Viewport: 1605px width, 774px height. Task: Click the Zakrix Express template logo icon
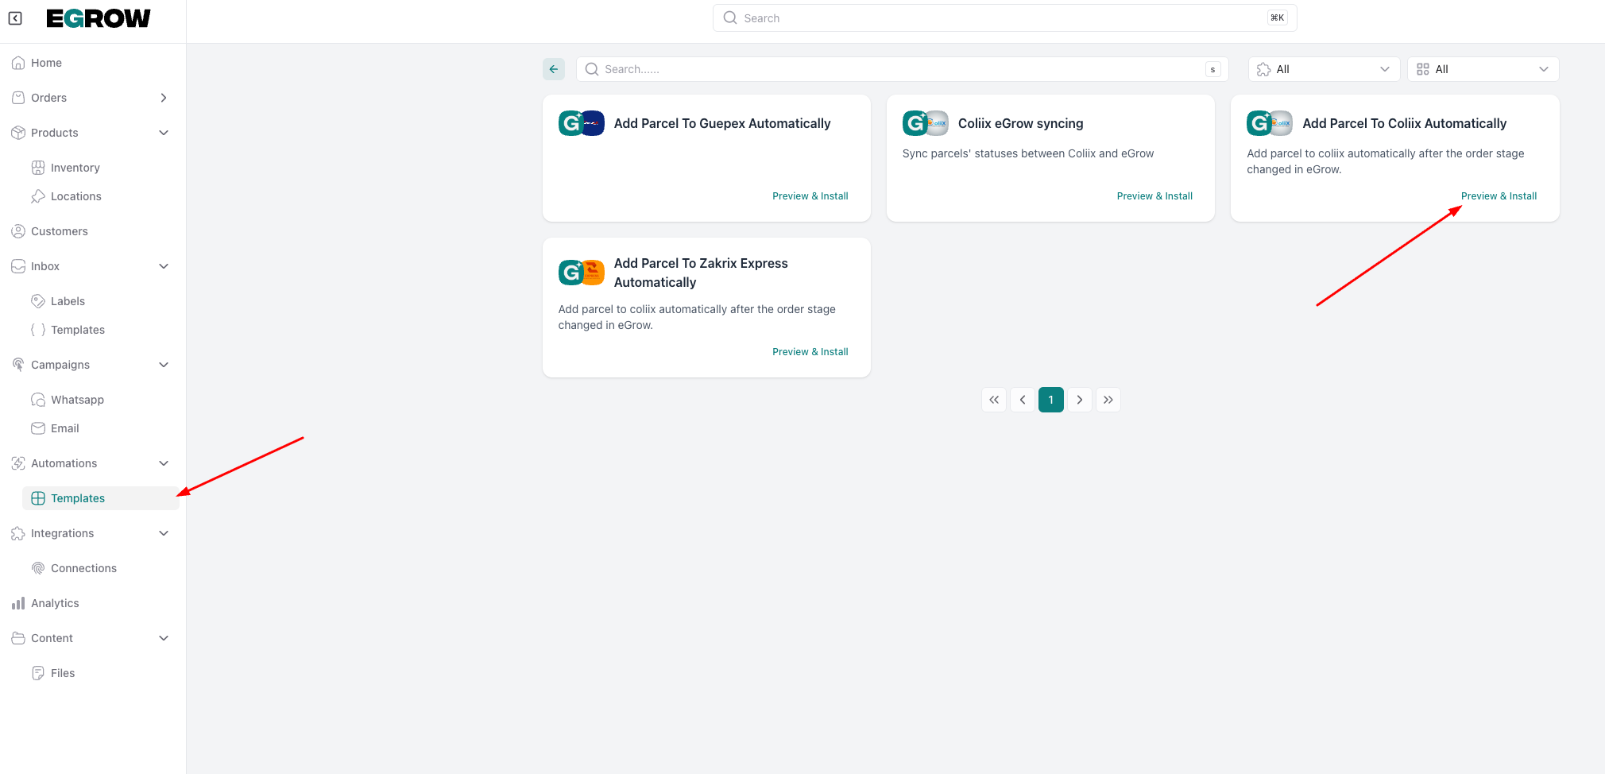point(581,273)
